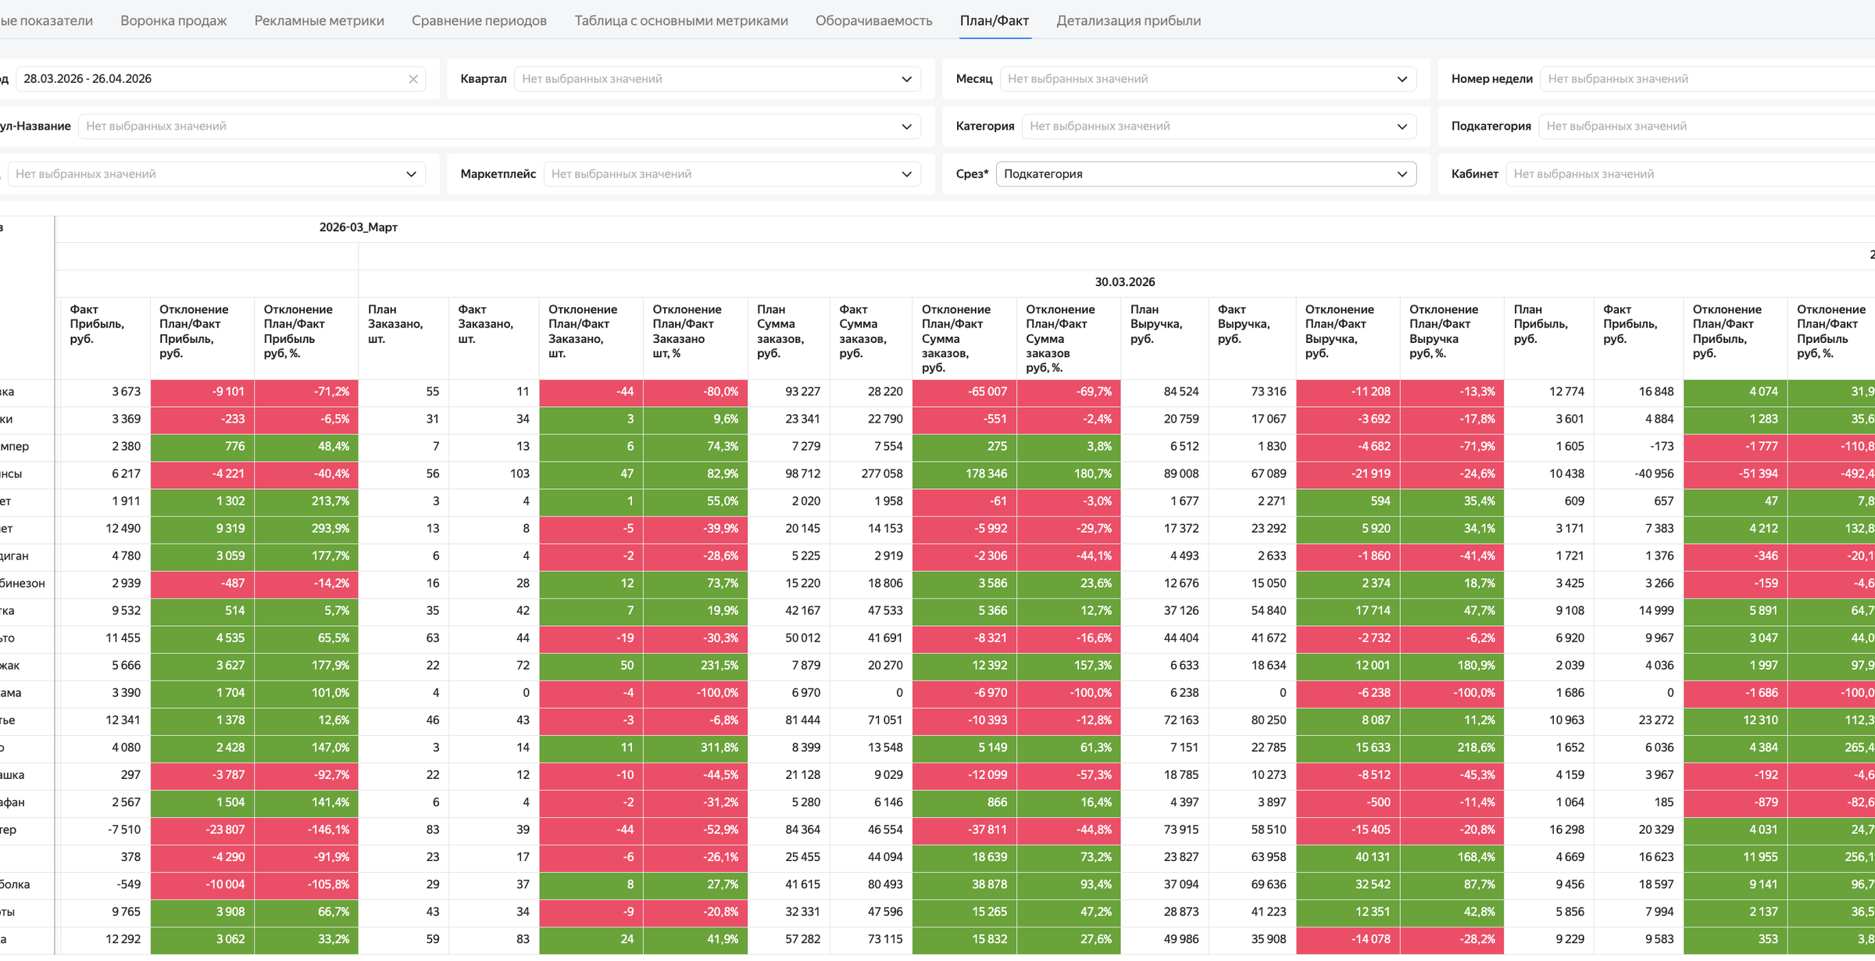The height and width of the screenshot is (961, 1875).
Task: Click the value -7 510
Action: tap(105, 830)
